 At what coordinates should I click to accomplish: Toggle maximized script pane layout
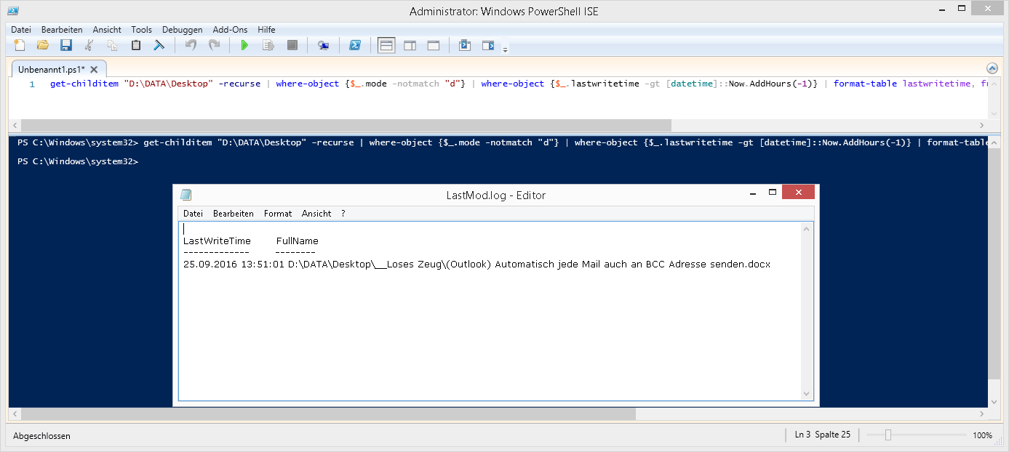point(433,46)
